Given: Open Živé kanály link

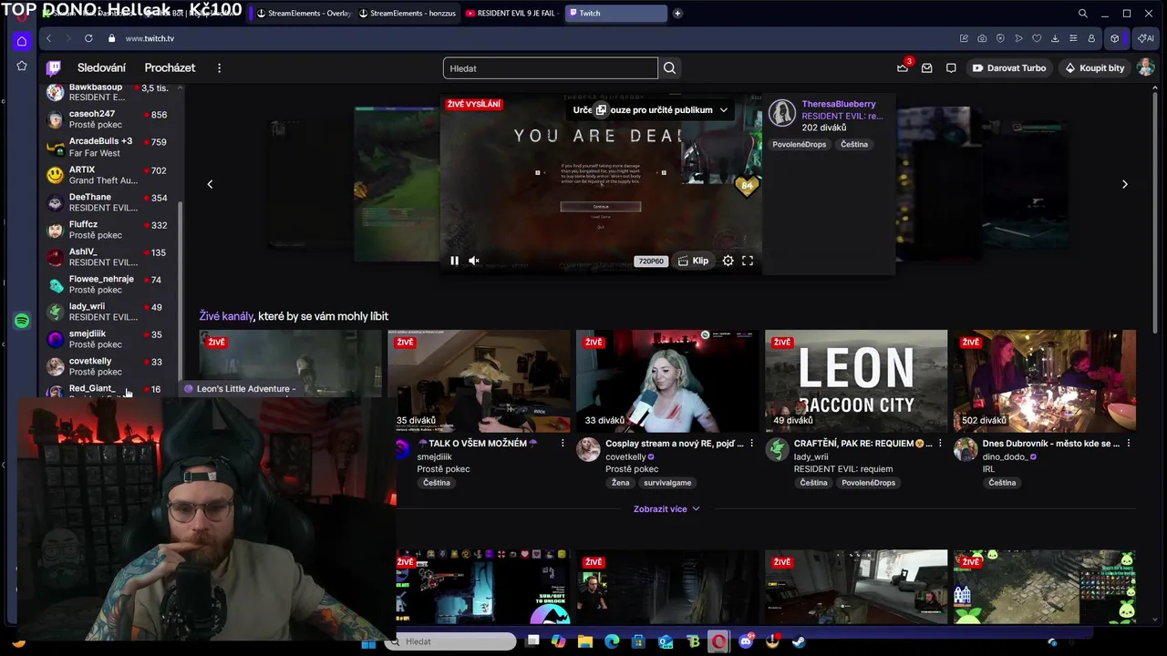Looking at the screenshot, I should tap(226, 316).
